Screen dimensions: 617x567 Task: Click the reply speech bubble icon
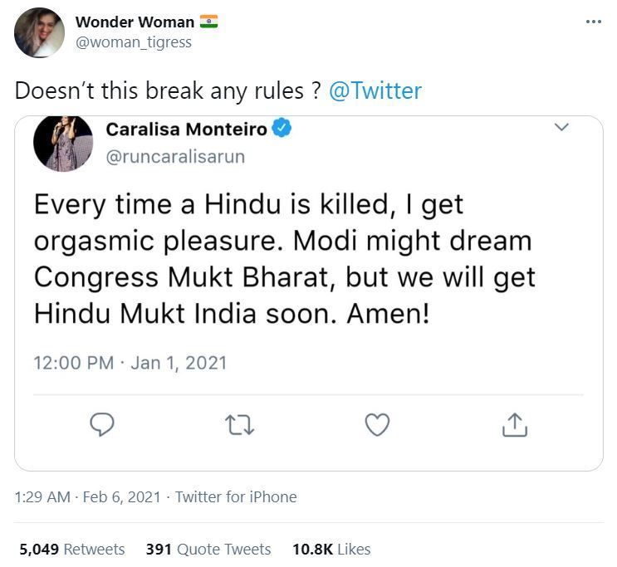click(101, 425)
